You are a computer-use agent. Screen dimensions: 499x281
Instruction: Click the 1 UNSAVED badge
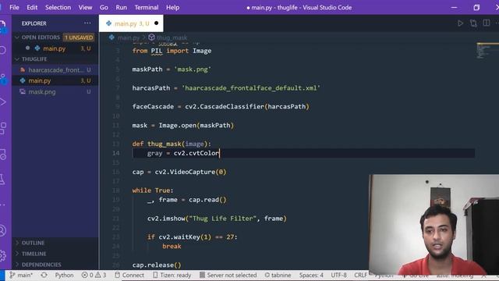(x=79, y=37)
